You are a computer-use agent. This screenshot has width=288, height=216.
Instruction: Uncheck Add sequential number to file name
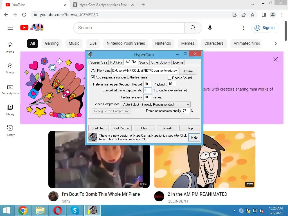click(93, 77)
